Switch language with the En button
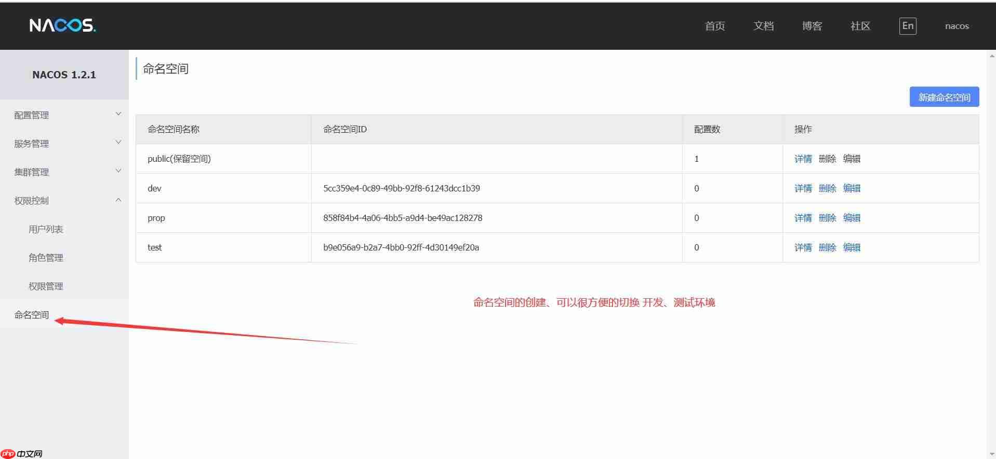This screenshot has height=459, width=996. coord(908,26)
